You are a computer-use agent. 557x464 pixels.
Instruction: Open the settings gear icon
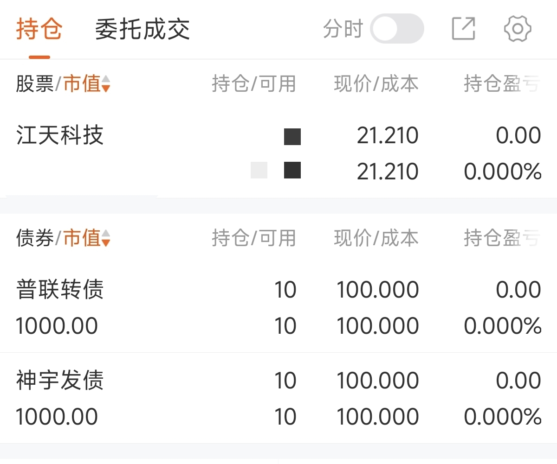(x=518, y=29)
